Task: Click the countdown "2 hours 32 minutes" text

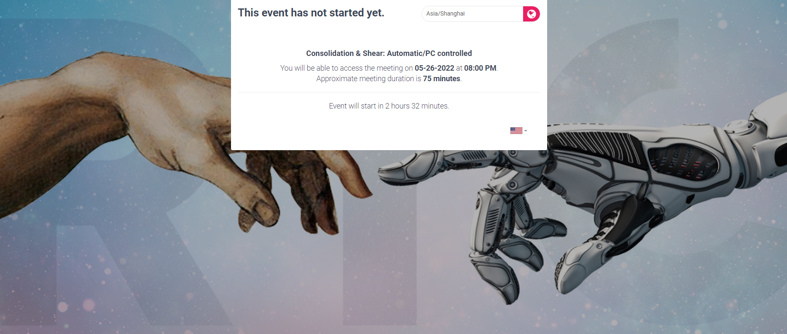Action: tap(416, 106)
